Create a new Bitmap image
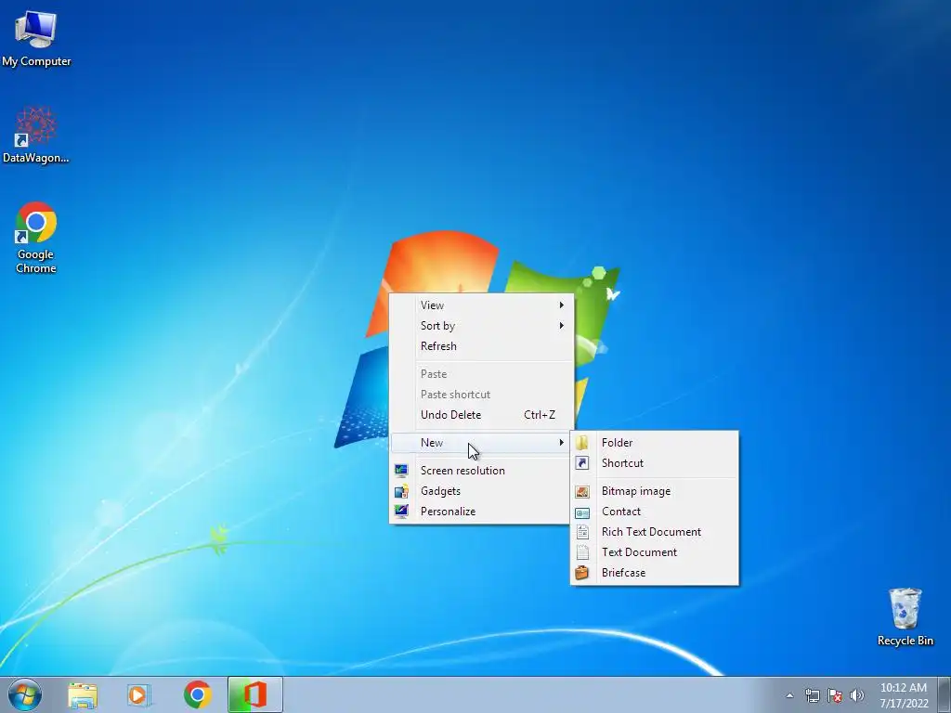Image resolution: width=951 pixels, height=713 pixels. click(655, 491)
